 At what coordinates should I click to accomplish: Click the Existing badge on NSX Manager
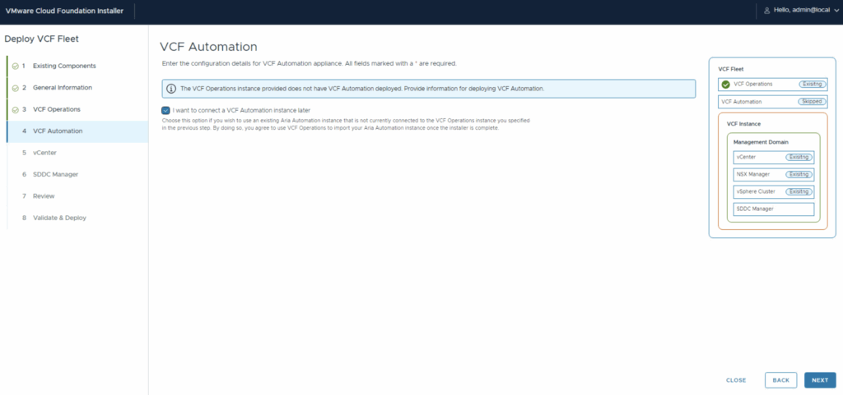(799, 174)
